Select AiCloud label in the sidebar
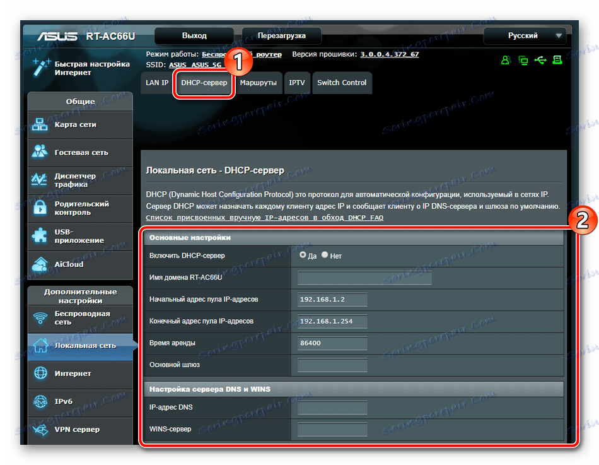Screen dimensions: 599x465 point(69,264)
